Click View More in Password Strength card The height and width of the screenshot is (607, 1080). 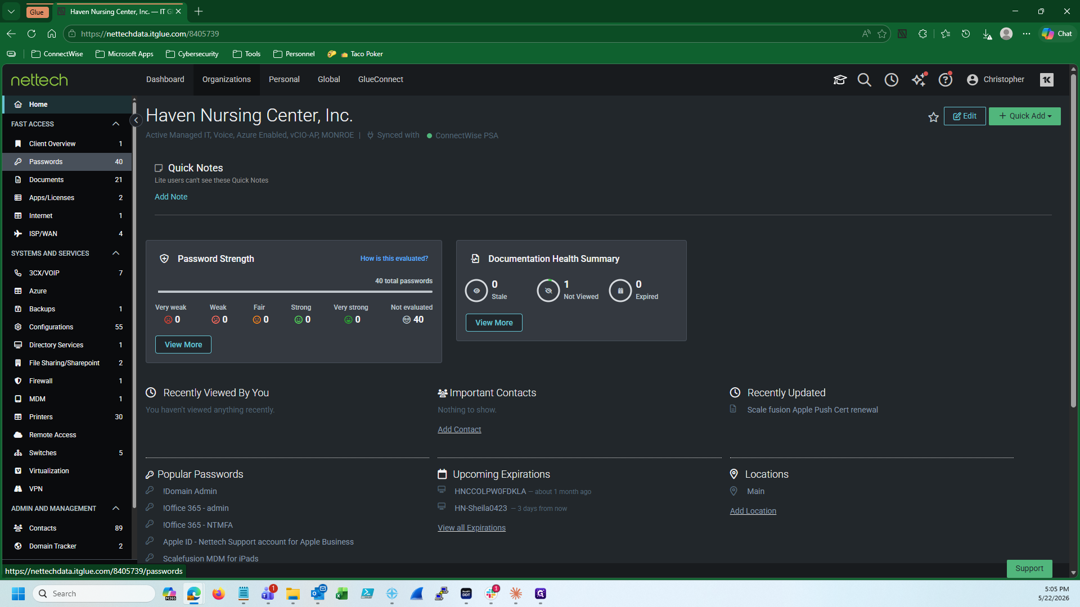pos(183,345)
